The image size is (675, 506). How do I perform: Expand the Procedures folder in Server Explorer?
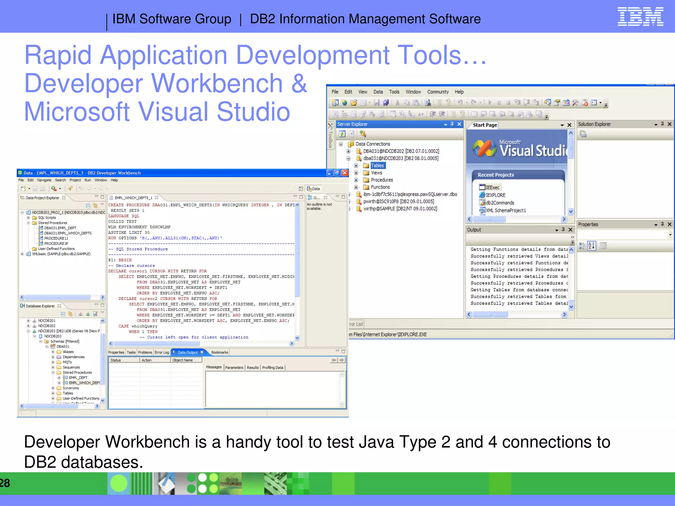pyautogui.click(x=356, y=180)
